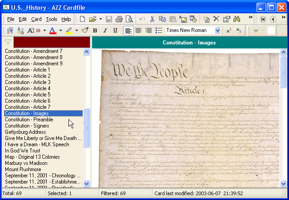Open the font dialog icon

click(x=20, y=30)
